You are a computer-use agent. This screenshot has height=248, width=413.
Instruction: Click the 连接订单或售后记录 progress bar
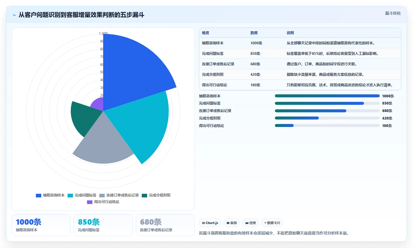pyautogui.click(x=327, y=111)
